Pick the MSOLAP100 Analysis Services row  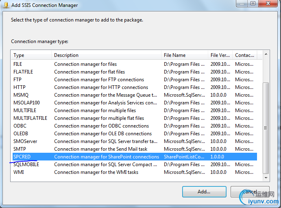[x=26, y=103]
